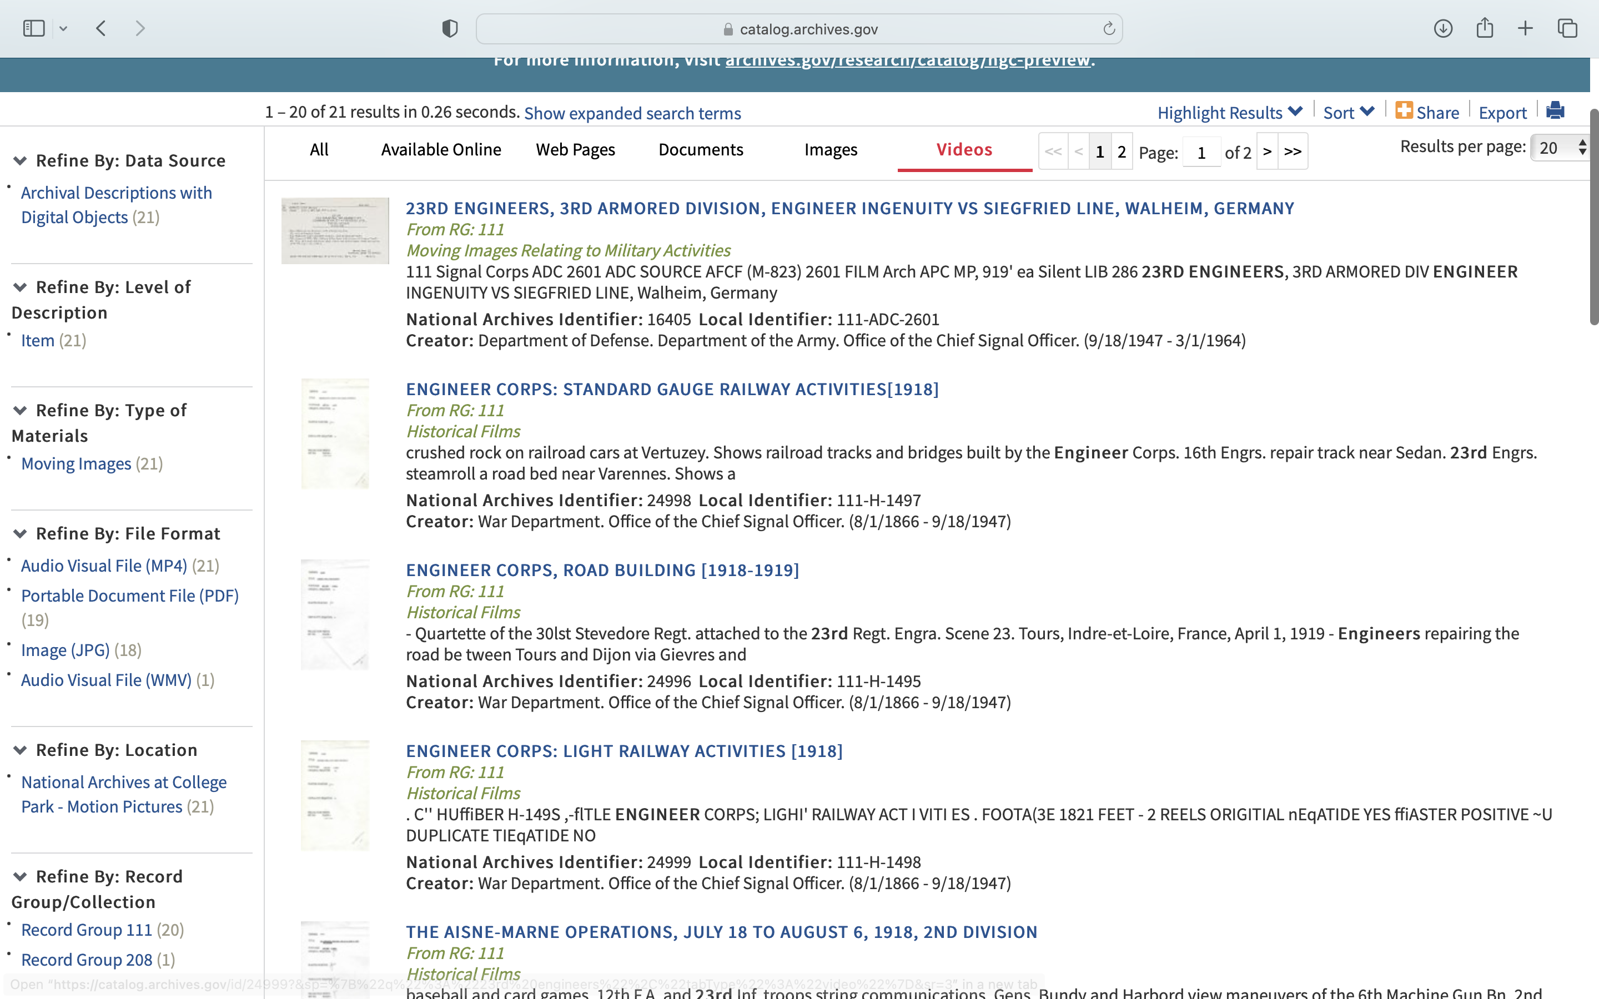Switch to the Images tab
This screenshot has height=999, width=1599.
pyautogui.click(x=831, y=150)
